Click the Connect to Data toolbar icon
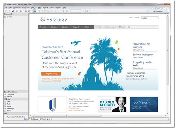The height and width of the screenshot is (128, 175). point(17,11)
